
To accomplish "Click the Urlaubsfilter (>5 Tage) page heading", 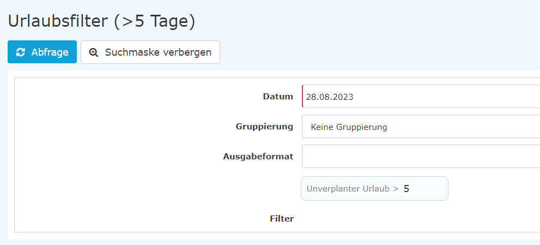I will click(x=101, y=21).
